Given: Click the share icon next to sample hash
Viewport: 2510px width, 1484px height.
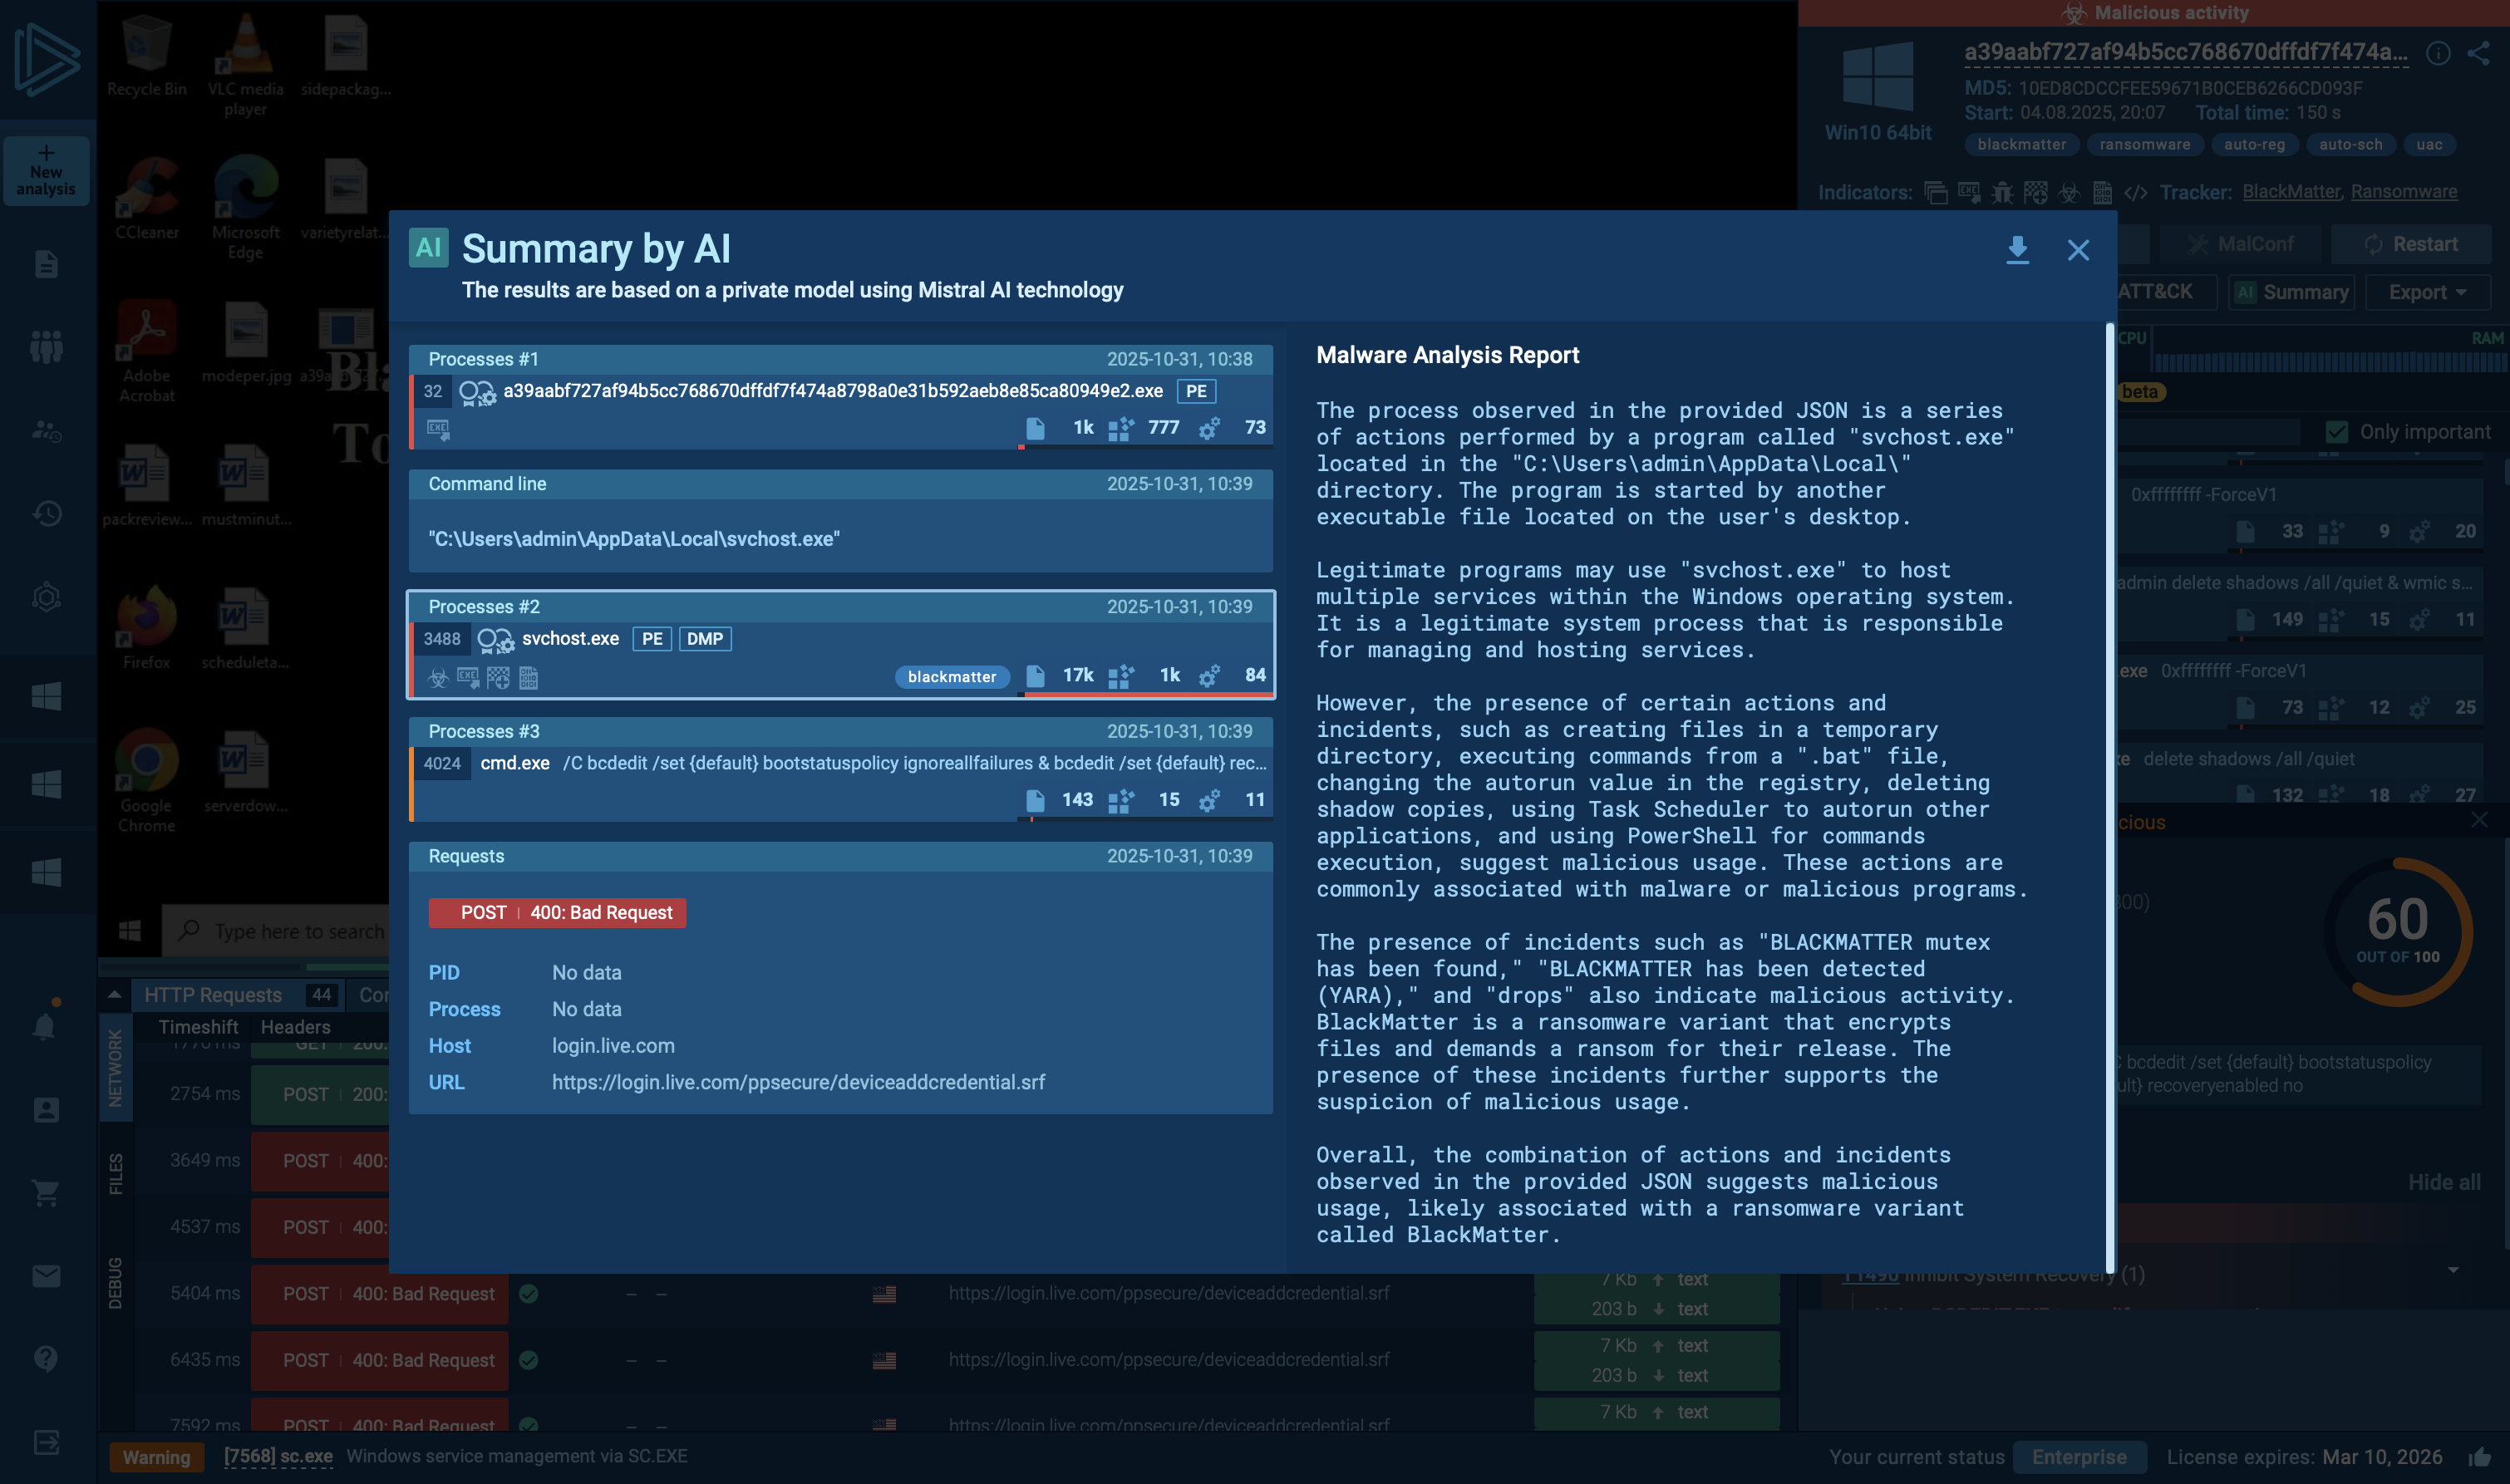Looking at the screenshot, I should (2478, 53).
